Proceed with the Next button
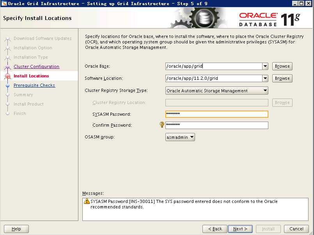 [240, 229]
